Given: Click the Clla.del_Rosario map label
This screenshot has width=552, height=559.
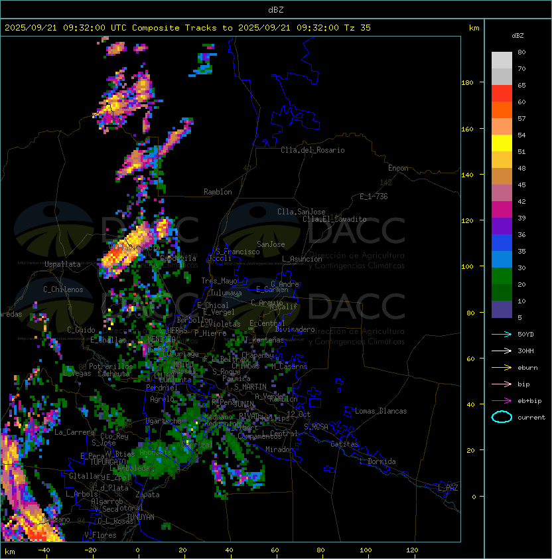Looking at the screenshot, I should click(x=312, y=150).
